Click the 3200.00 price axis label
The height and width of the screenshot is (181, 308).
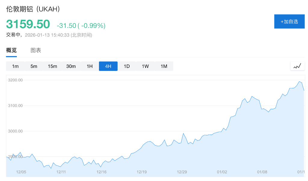(15, 80)
